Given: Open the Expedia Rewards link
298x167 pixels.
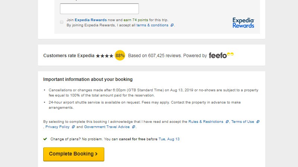Looking at the screenshot, I should [x=91, y=20].
